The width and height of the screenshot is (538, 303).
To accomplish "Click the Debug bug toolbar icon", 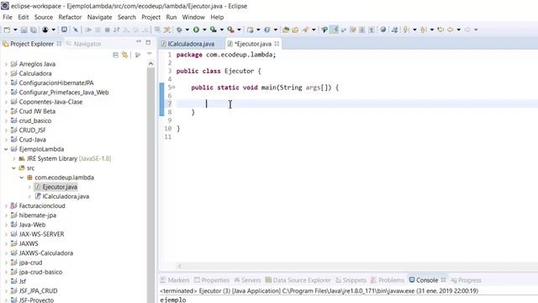I will [179, 30].
